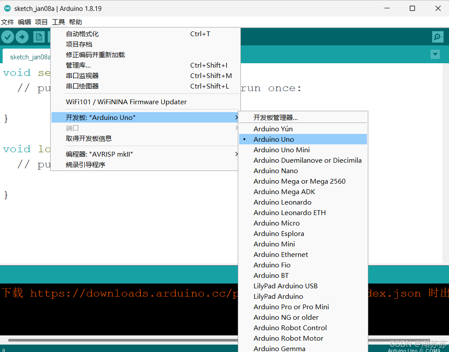Click the New sketch toolbar icon
Screen dimensions: 449x352
click(39, 37)
